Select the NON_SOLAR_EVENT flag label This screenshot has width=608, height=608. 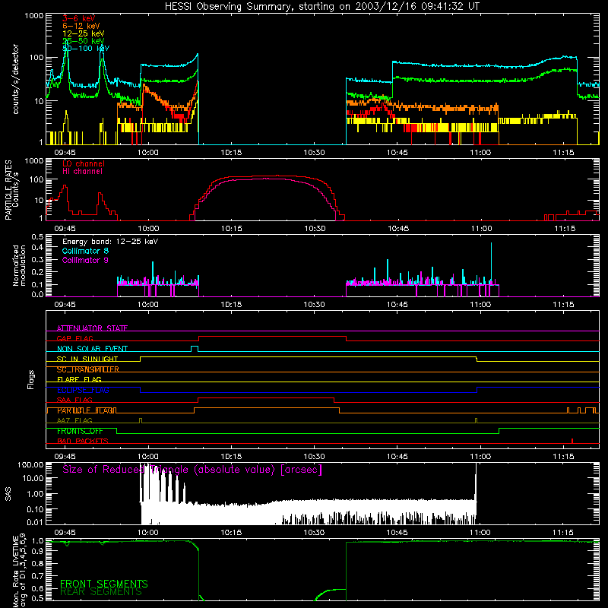(92, 349)
